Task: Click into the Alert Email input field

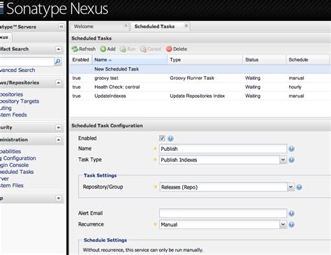Action: [223, 213]
